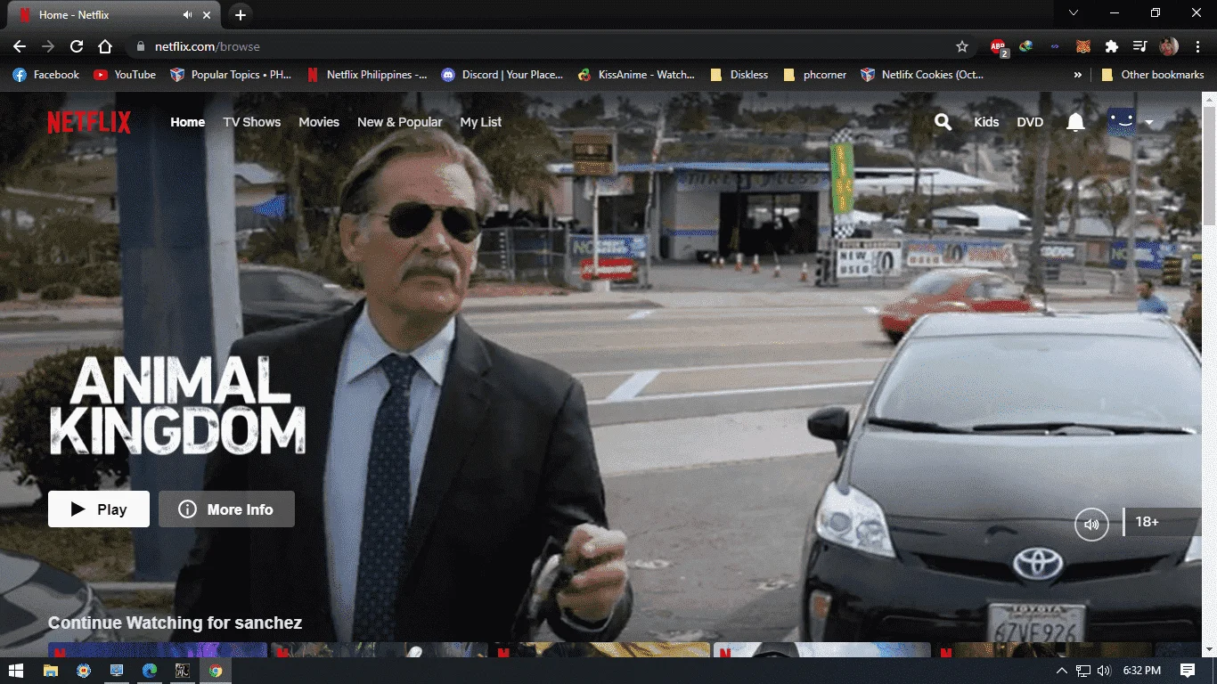Open the Facebook bookmark
The image size is (1217, 684).
(45, 75)
